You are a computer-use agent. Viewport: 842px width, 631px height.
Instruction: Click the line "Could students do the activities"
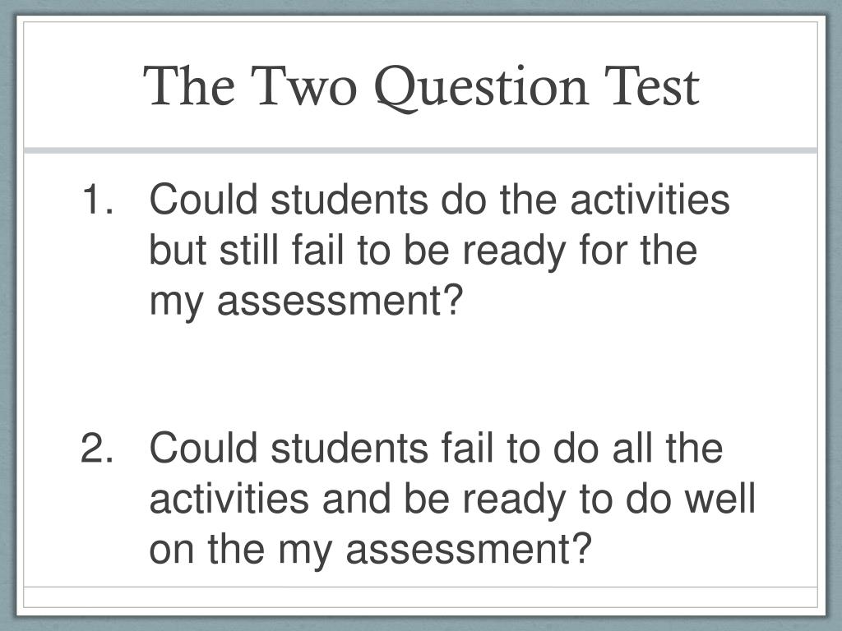[439, 199]
